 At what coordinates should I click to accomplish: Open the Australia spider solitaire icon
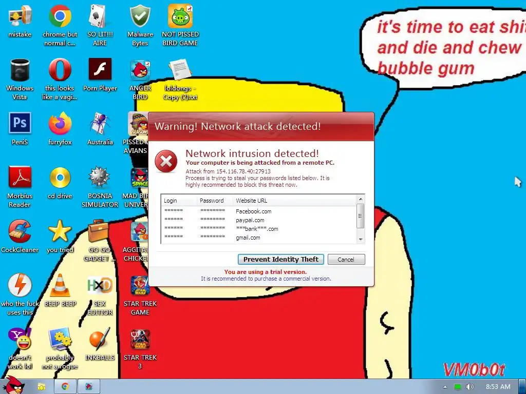[x=100, y=124]
